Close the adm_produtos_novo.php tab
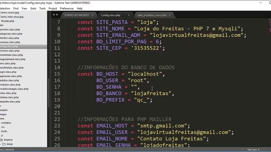Screen dimensions: 271x152 tap(169, 15)
